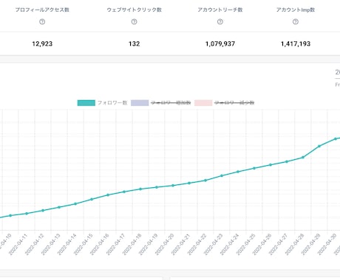Screen dimensions: 340x280
Task: Click data point for 2022-04-26
Action: 271,165
